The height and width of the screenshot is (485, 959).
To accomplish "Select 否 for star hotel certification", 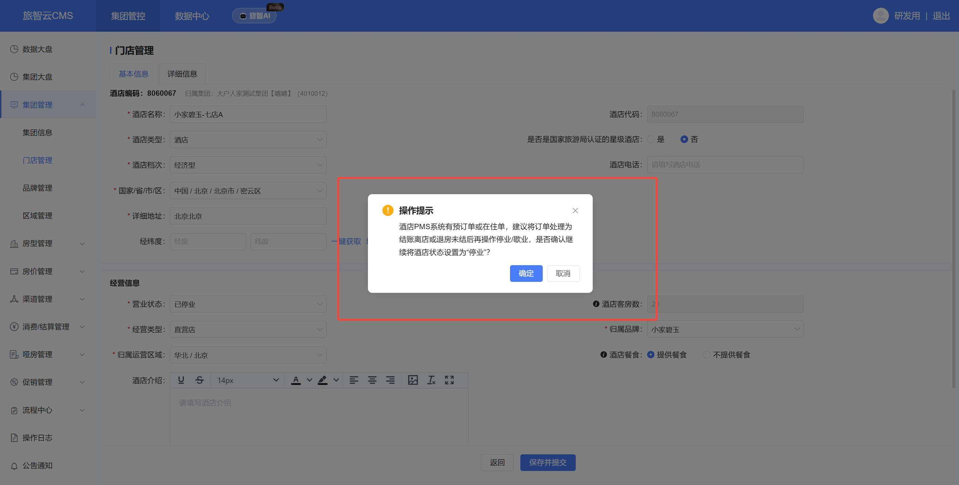I will click(x=684, y=139).
